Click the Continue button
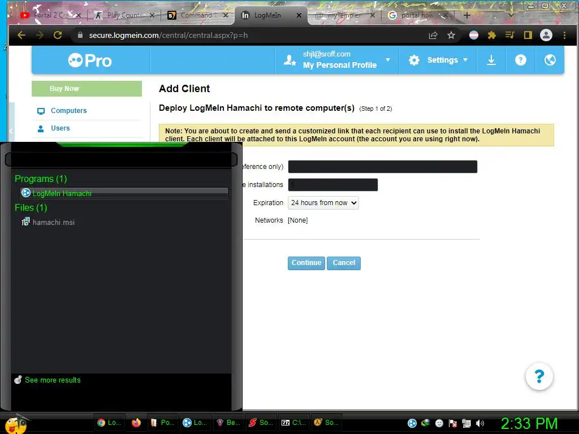The height and width of the screenshot is (434, 579). pos(306,263)
